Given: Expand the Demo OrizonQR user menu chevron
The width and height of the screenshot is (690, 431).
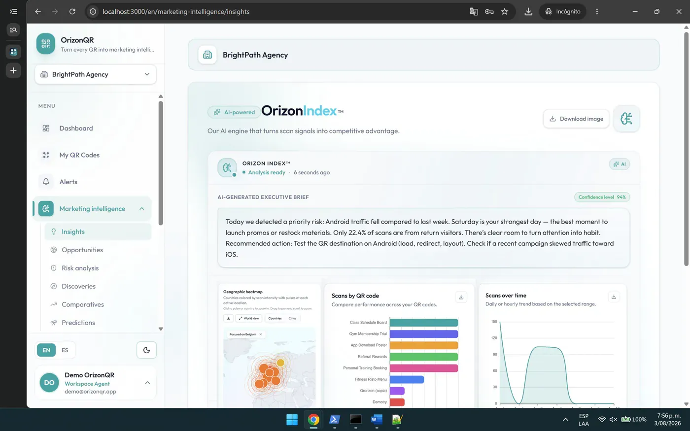Looking at the screenshot, I should click(147, 383).
